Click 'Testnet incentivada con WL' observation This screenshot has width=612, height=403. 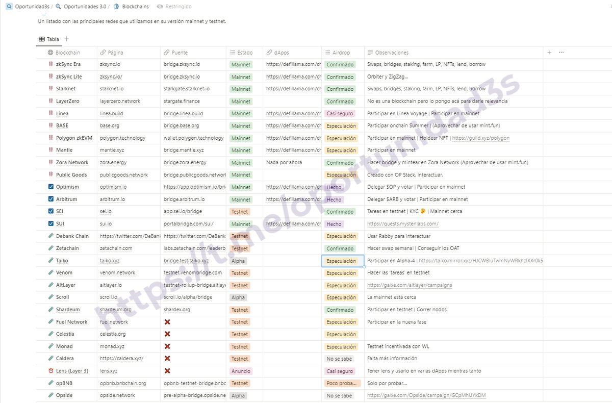pos(398,346)
